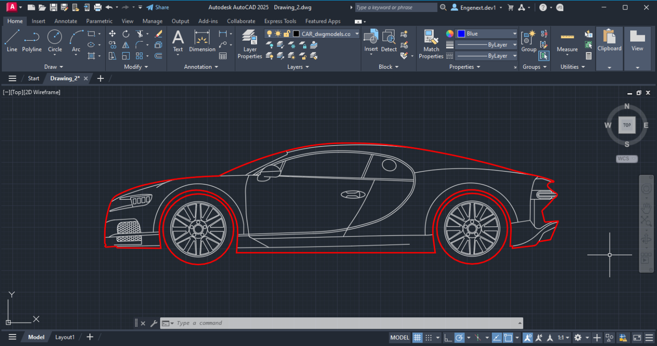657x346 pixels.
Task: Click the Clipboard panel button
Action: [609, 48]
